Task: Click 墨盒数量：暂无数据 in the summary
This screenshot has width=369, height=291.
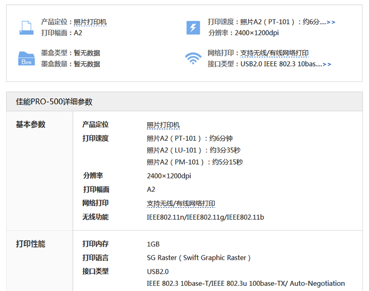Action: point(71,64)
